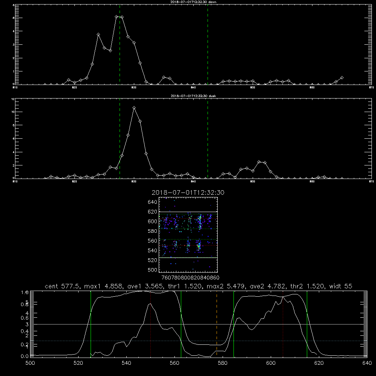Click the green vertical line at 615 in bottom plot
376x376 pixels.
click(x=307, y=324)
